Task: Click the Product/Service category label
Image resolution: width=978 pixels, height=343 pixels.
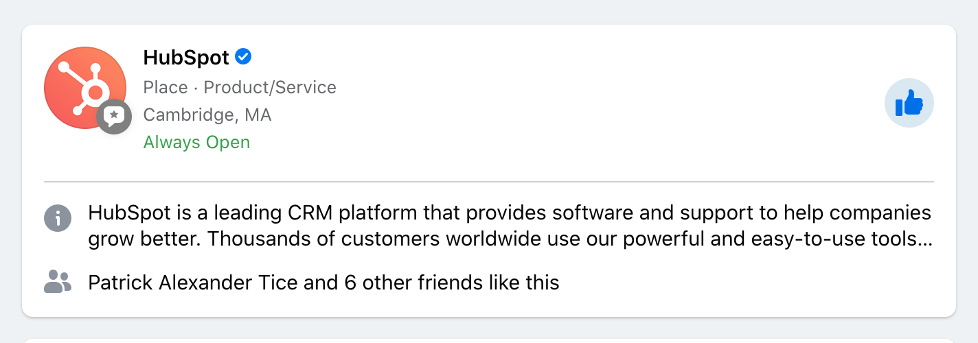Action: point(270,88)
